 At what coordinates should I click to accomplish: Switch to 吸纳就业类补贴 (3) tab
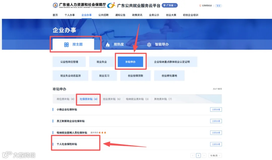[137, 99]
